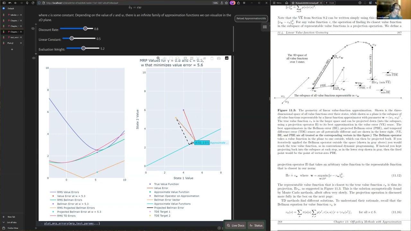
Task: Go to Home in the PDF viewer
Action: pos(286,3)
